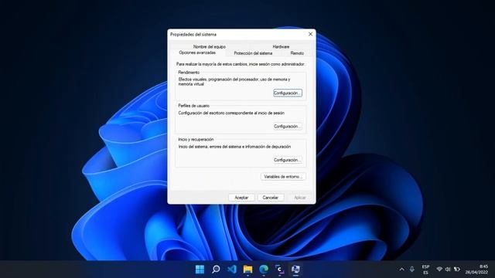Open File Explorer from the taskbar
Screen dimensions: 495x278
247,270
